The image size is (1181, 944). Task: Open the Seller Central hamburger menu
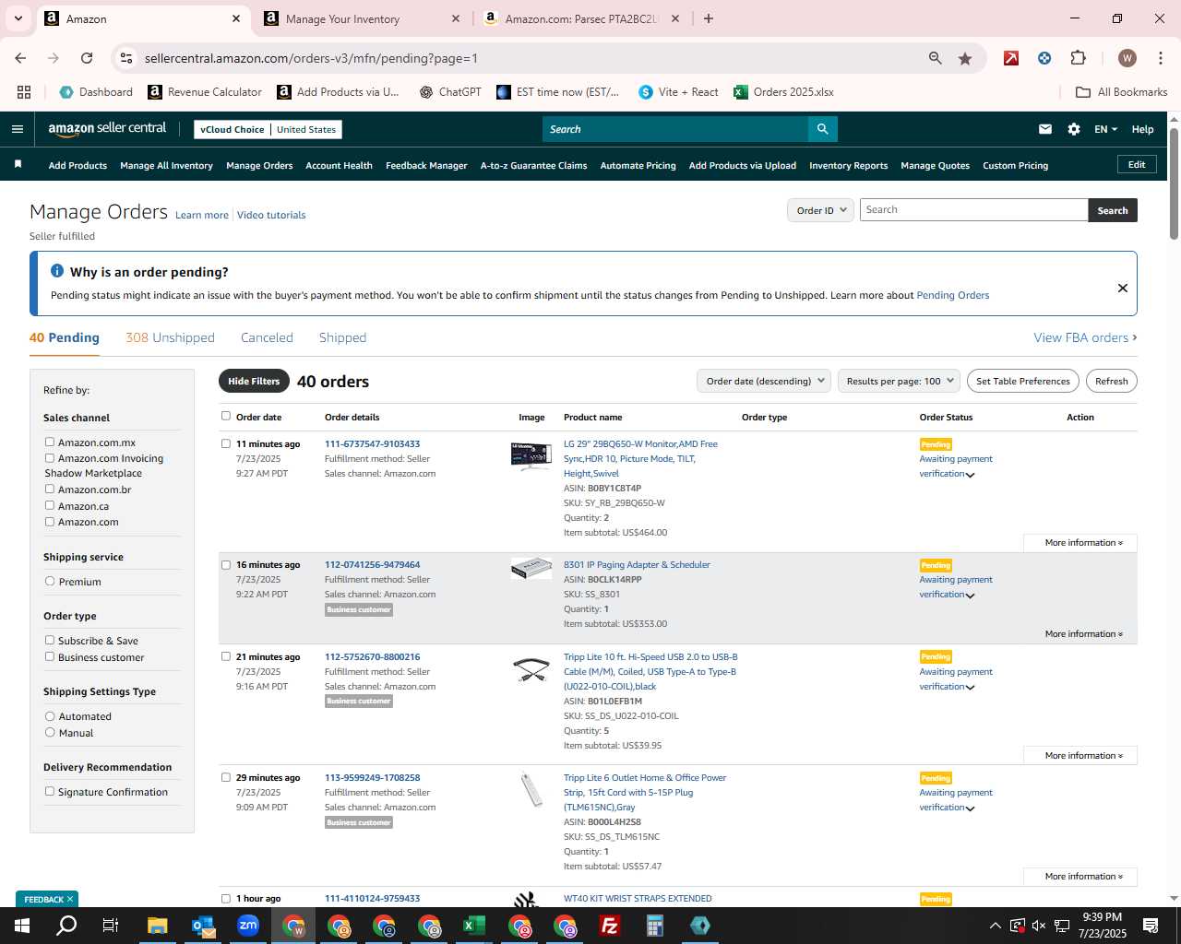pyautogui.click(x=18, y=129)
